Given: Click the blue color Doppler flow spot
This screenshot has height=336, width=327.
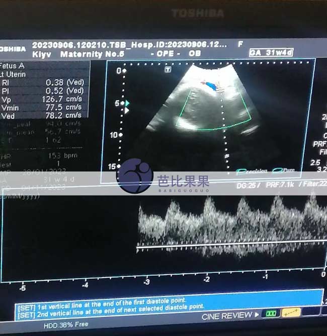Looking at the screenshot, I should click(x=211, y=86).
